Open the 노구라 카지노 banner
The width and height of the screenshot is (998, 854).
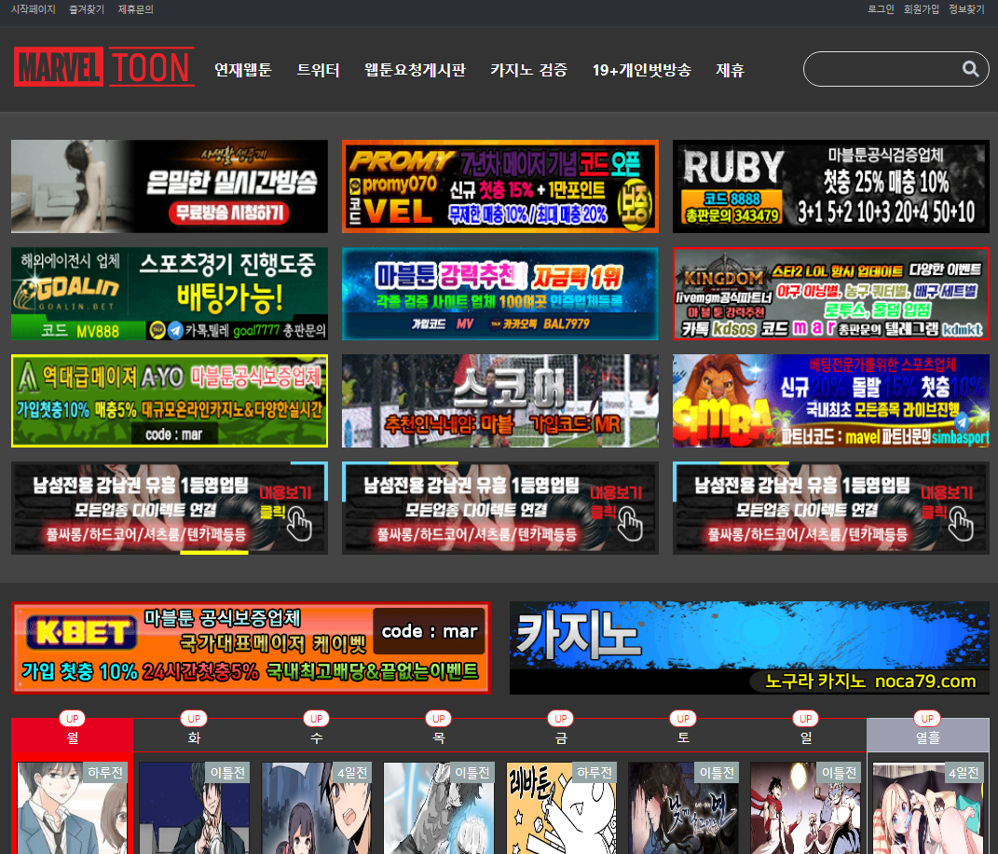click(749, 648)
